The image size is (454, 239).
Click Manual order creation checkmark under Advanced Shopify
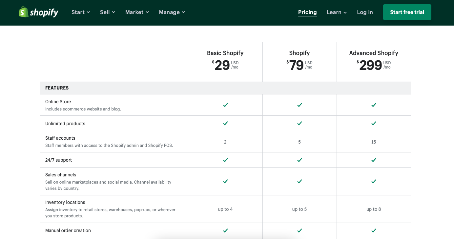374,230
